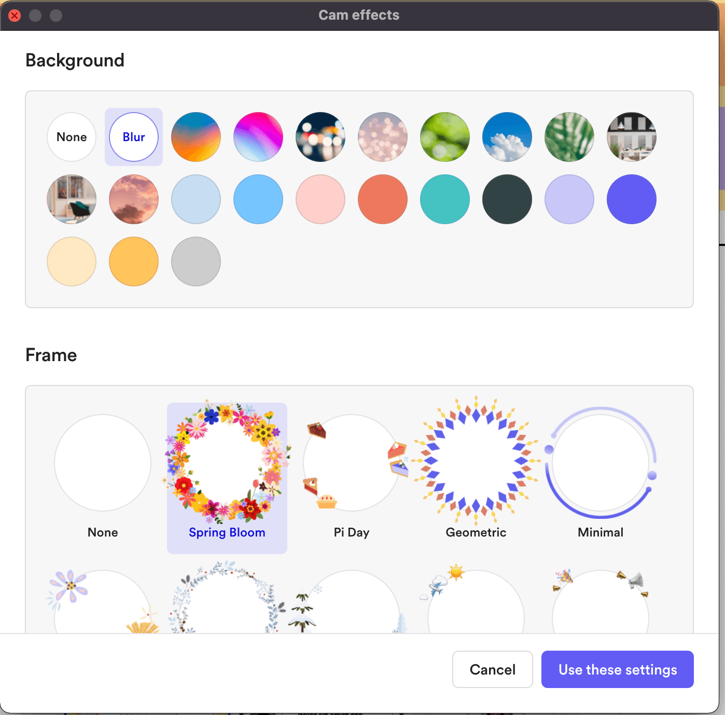Choose the coral color background swatch
Screen dimensions: 725x715
[382, 199]
